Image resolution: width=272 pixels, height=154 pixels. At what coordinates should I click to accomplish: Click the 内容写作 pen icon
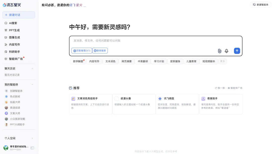click(x=6, y=44)
